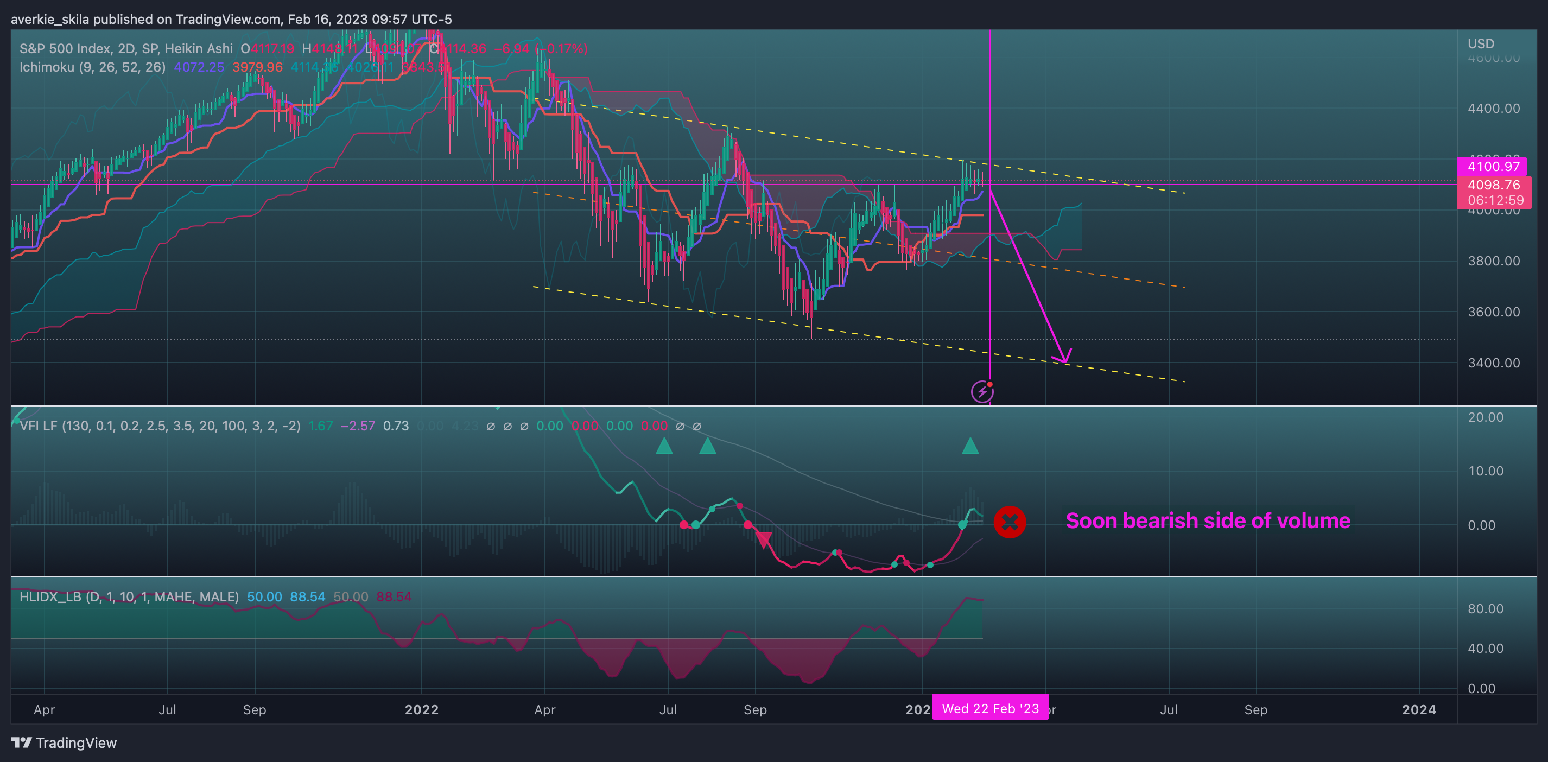Click the blue HLIDX value 50.00
The image size is (1548, 762).
point(264,597)
